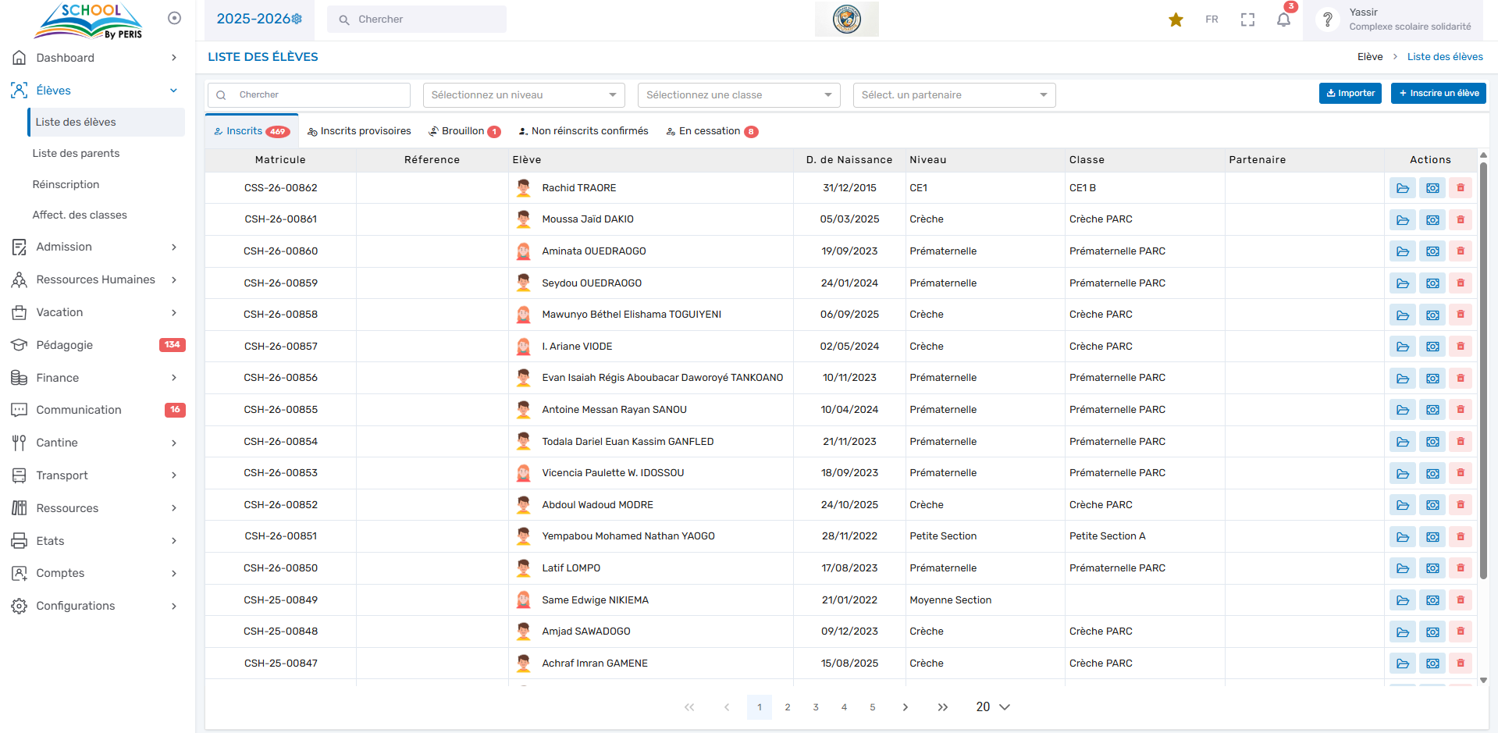Switch to the 'En cessation' tab
1498x733 pixels.
pyautogui.click(x=710, y=131)
